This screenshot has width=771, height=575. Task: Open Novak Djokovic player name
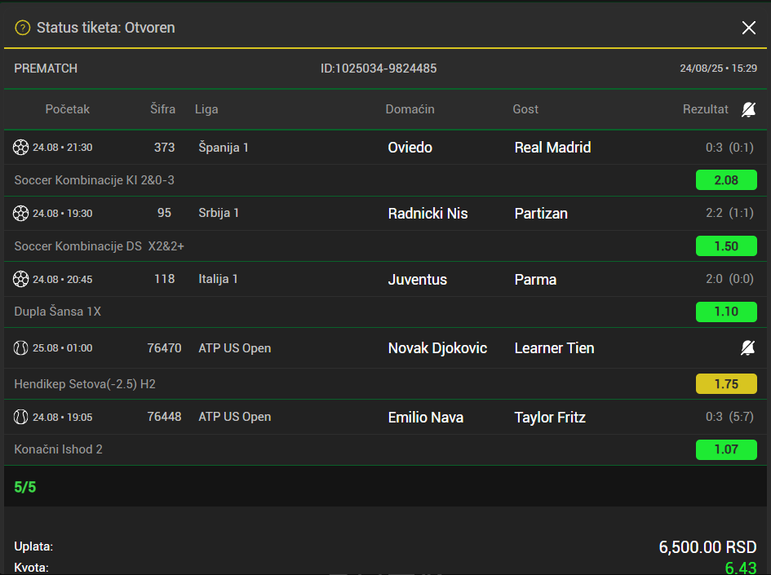pyautogui.click(x=437, y=348)
